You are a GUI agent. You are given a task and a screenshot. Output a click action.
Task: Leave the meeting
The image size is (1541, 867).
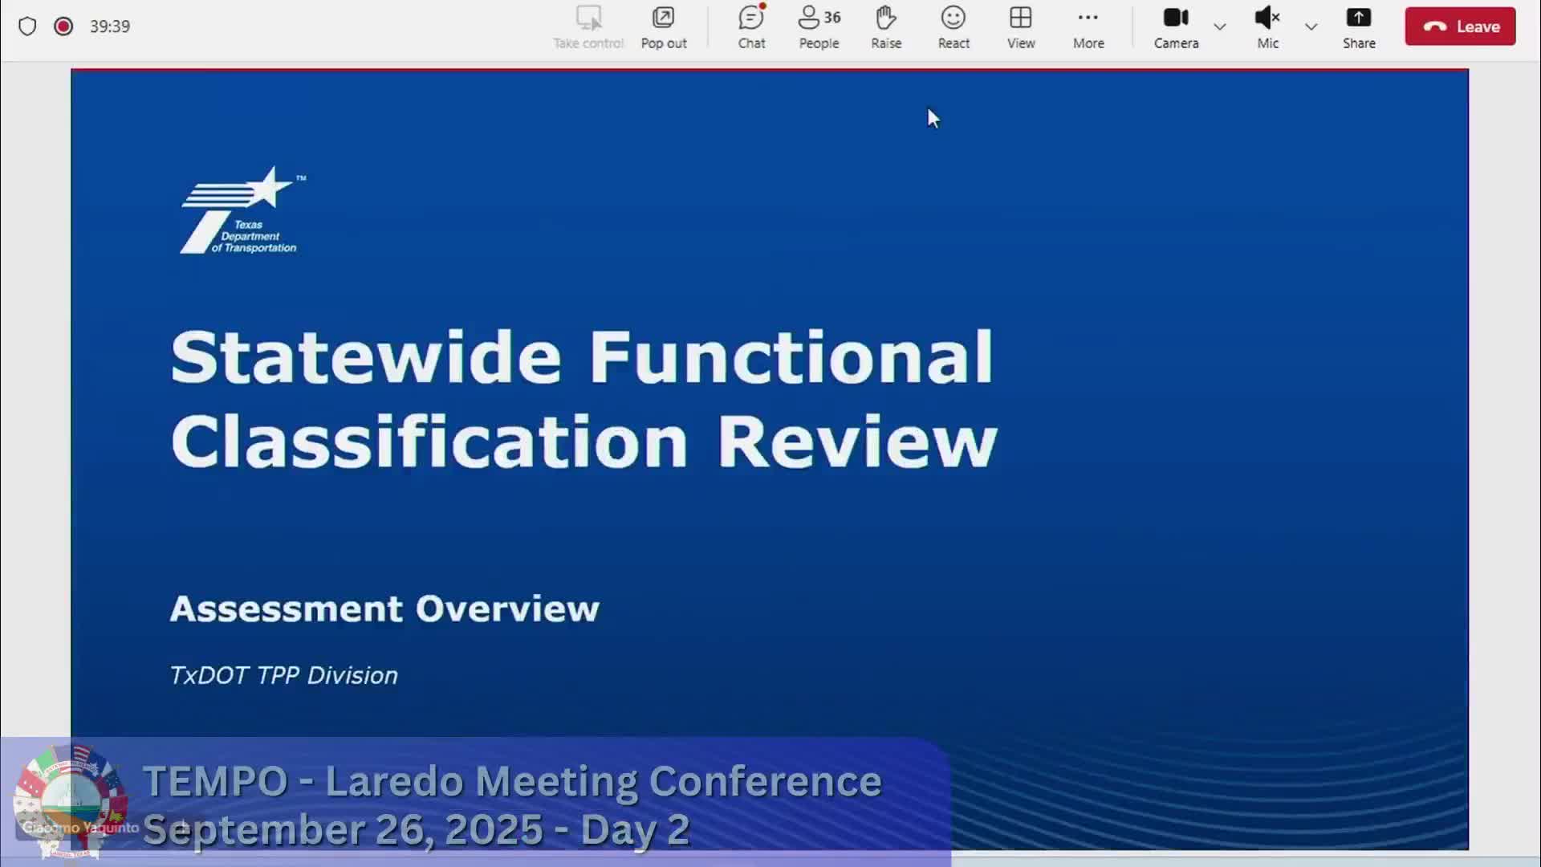click(x=1460, y=26)
